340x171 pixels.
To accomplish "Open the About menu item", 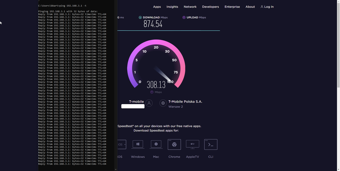I will 250,7.
